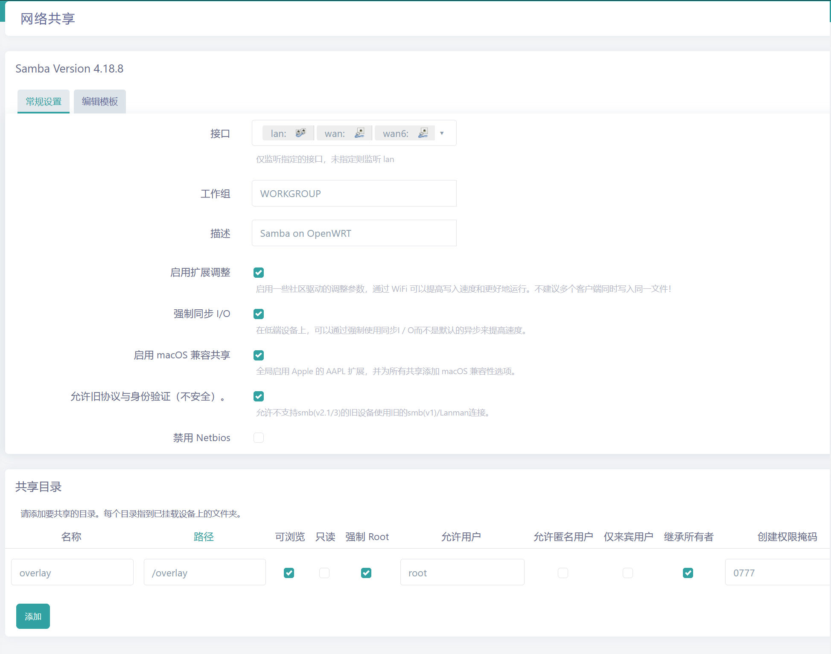The height and width of the screenshot is (654, 831).
Task: Enable 允许匿名用户 for overlay share
Action: (x=563, y=573)
